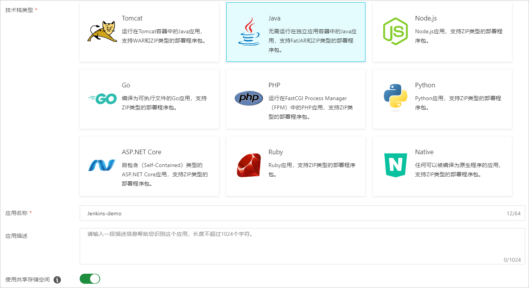Click the Node.js应用 description text
The width and height of the screenshot is (529, 288).
[459, 36]
